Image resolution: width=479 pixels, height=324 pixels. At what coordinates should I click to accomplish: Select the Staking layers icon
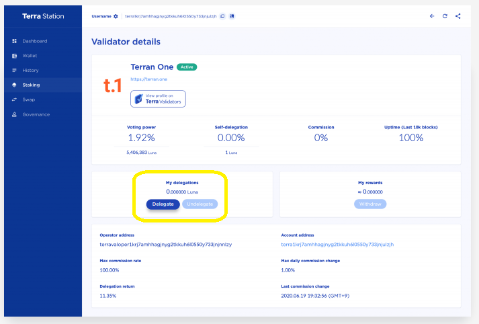[x=14, y=85]
